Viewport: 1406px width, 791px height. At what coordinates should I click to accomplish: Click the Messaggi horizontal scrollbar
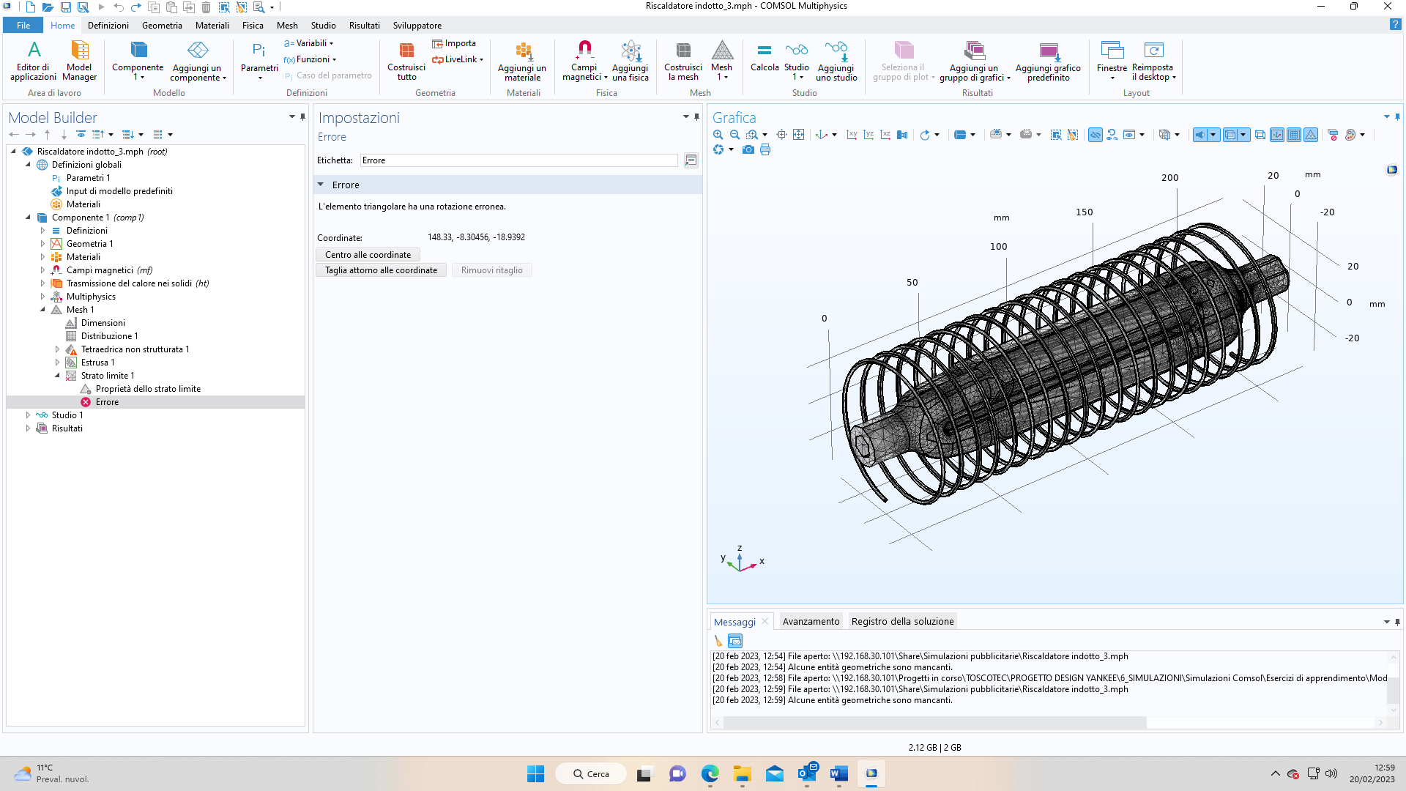(x=934, y=723)
